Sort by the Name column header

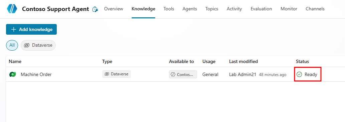(15, 61)
